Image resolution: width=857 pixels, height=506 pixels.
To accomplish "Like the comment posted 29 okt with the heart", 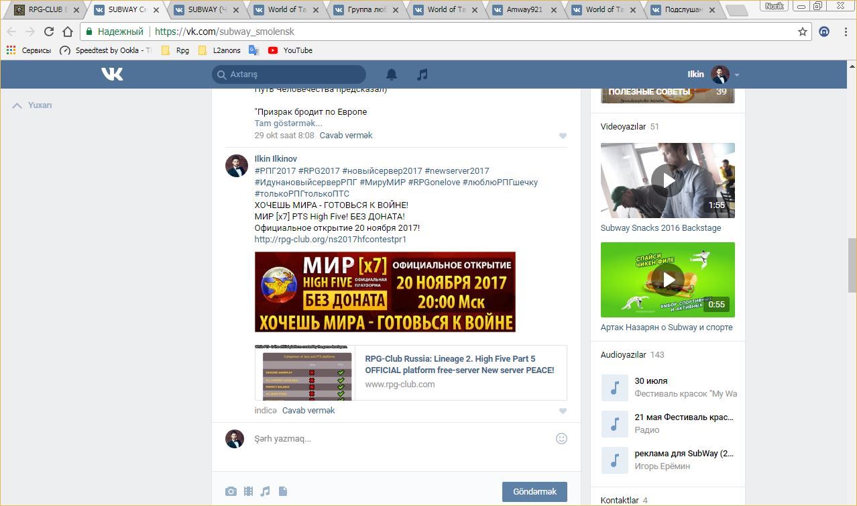I will point(563,136).
